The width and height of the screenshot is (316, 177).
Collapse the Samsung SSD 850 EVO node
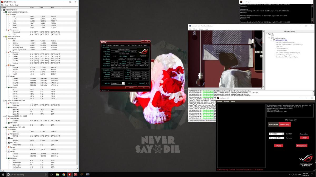tap(4, 116)
